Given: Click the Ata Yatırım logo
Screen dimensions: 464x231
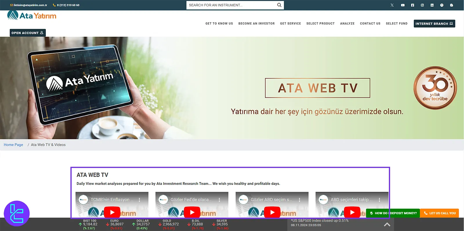Looking at the screenshot, I should pyautogui.click(x=32, y=15).
